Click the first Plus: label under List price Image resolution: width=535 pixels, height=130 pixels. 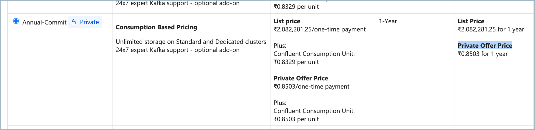tap(280, 46)
